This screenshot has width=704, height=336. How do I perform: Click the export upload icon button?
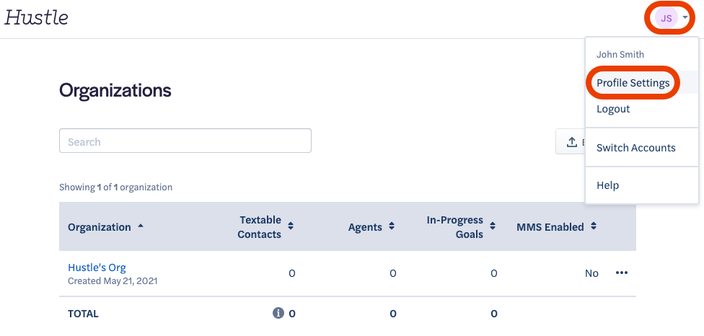(x=571, y=142)
